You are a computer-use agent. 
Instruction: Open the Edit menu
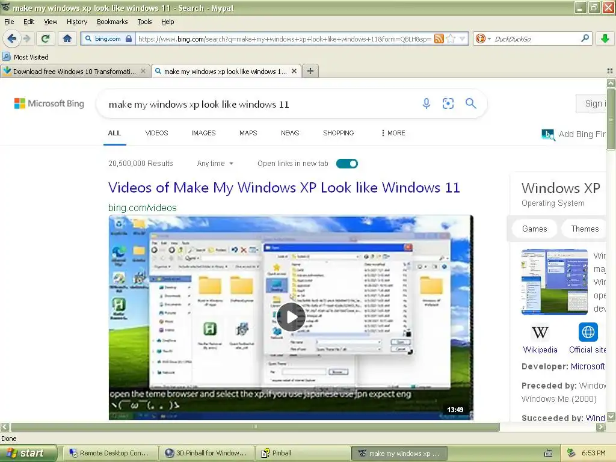click(29, 22)
